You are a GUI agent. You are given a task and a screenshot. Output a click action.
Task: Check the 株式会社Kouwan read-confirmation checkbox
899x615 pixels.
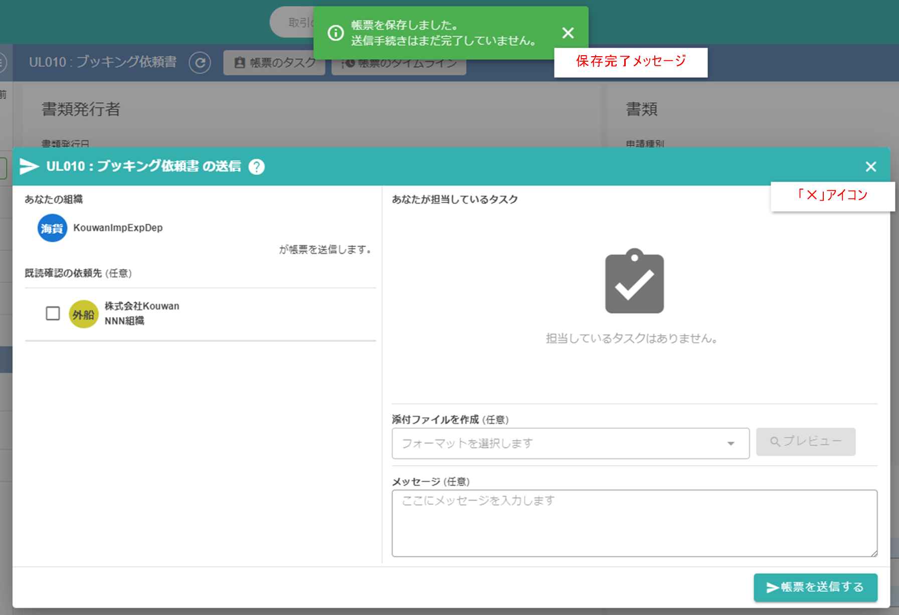(53, 314)
